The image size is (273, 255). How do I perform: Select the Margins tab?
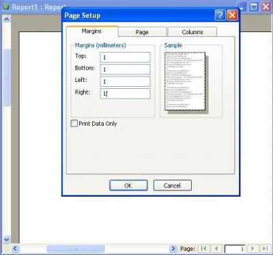91,31
